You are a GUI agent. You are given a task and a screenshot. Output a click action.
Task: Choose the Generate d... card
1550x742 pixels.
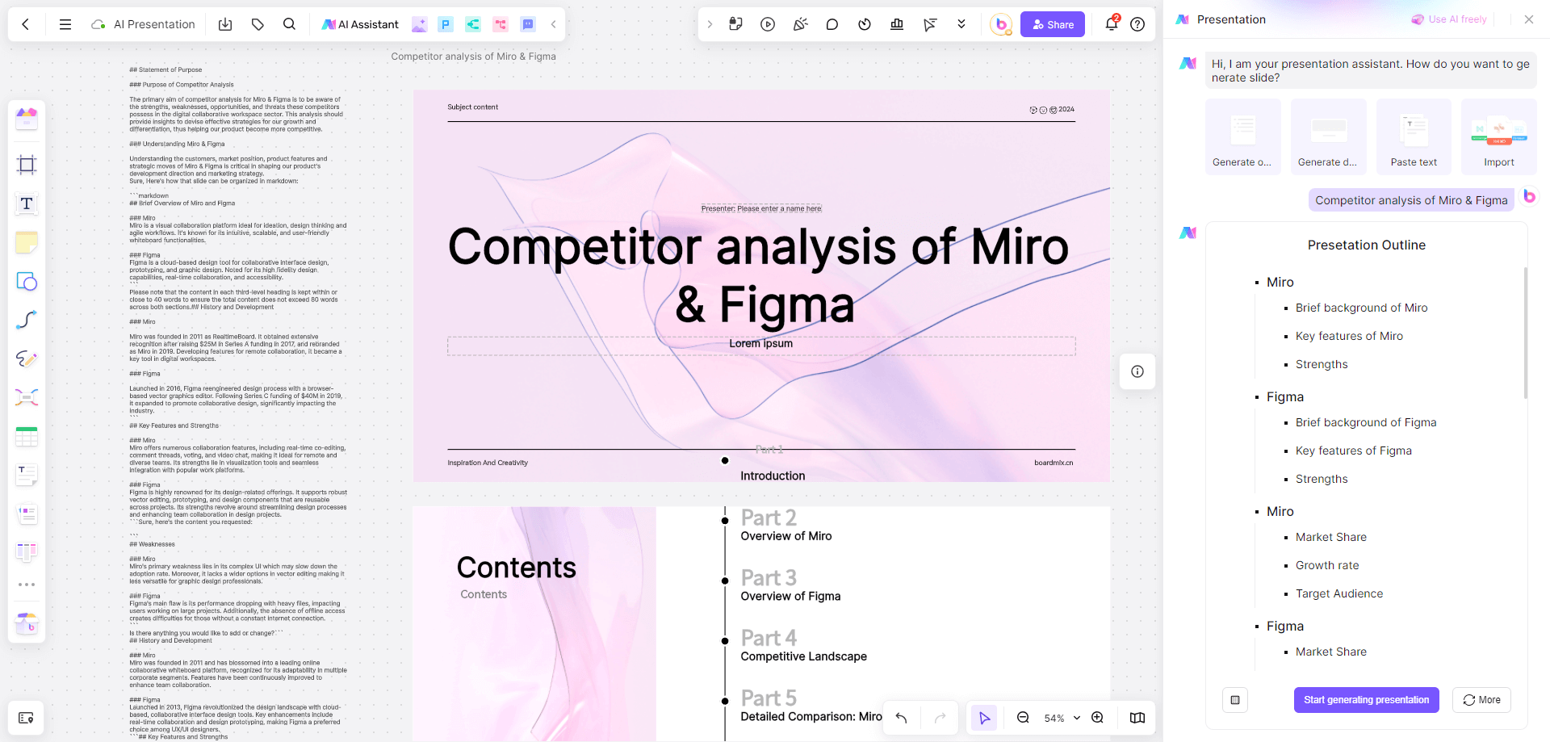1328,137
